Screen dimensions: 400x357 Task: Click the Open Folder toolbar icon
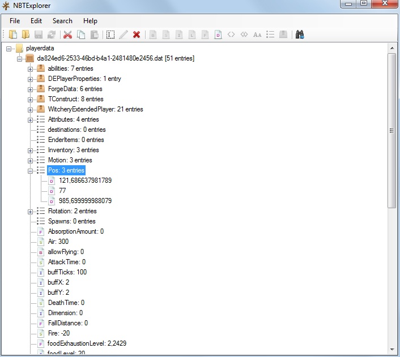(25, 35)
